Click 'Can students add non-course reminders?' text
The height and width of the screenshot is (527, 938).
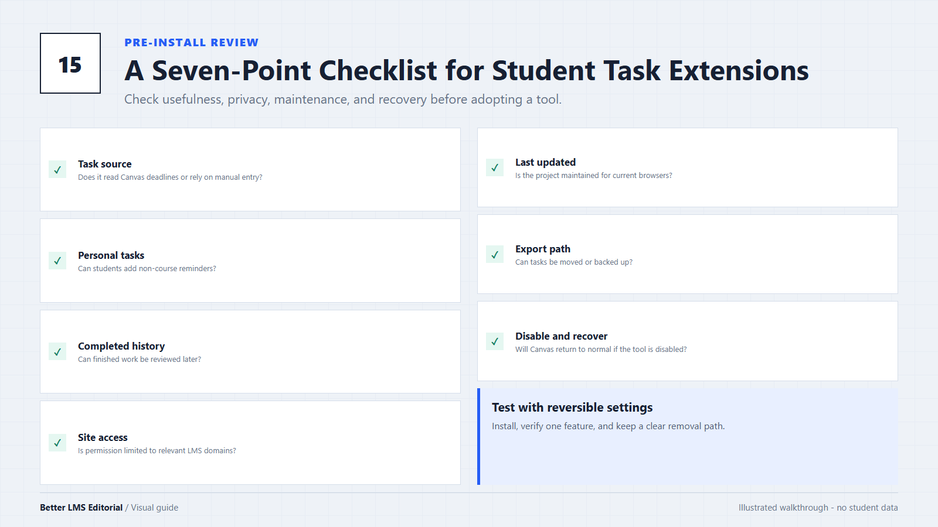(147, 269)
